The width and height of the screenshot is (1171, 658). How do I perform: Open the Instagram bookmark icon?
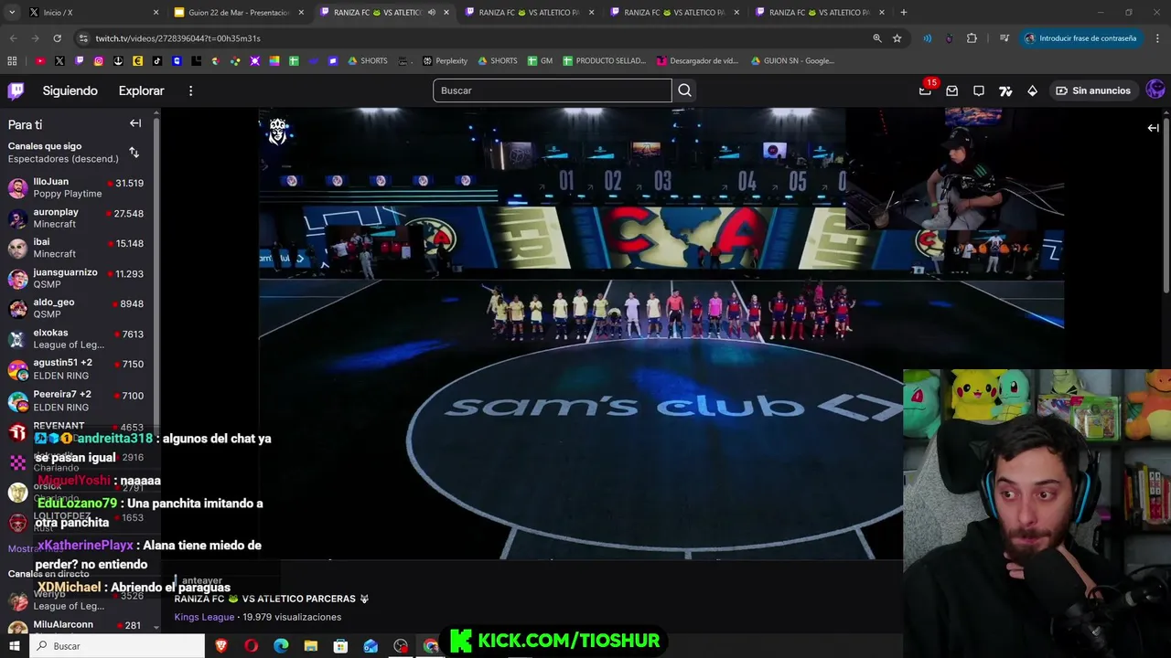click(x=99, y=61)
